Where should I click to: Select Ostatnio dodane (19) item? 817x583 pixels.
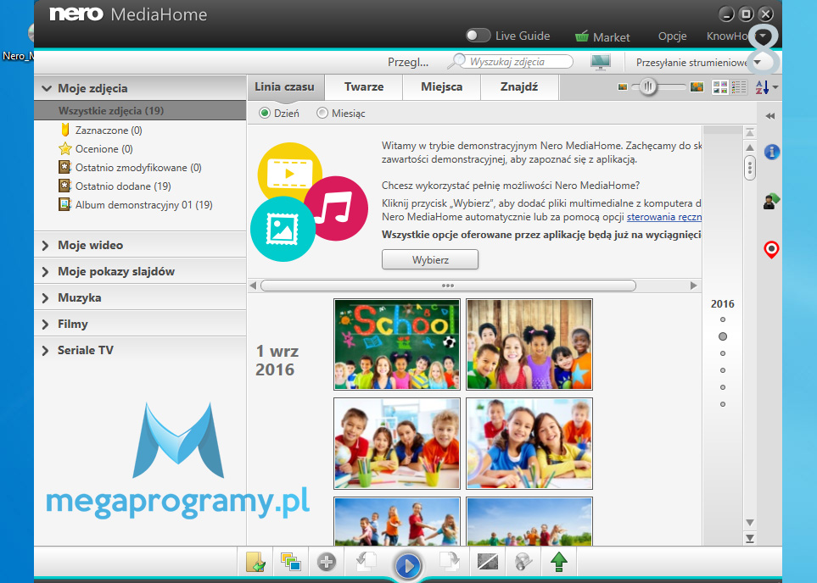123,186
